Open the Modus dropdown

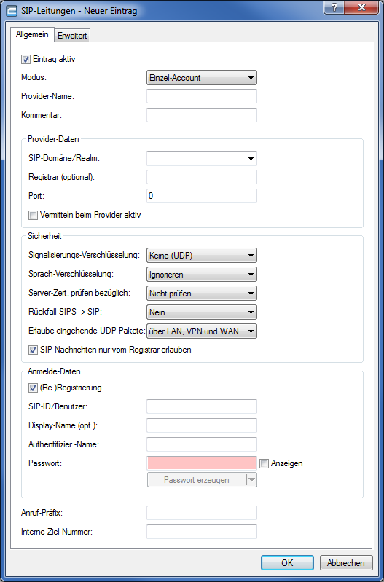click(202, 78)
